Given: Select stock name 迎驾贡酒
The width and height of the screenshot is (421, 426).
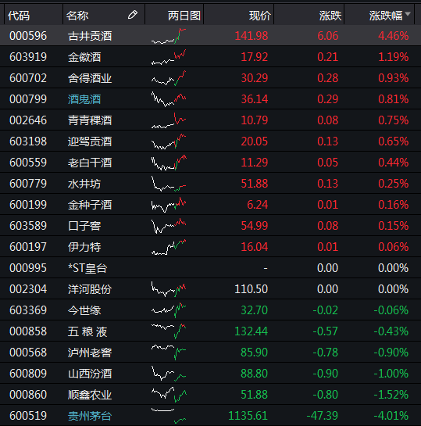Looking at the screenshot, I should 90,141.
